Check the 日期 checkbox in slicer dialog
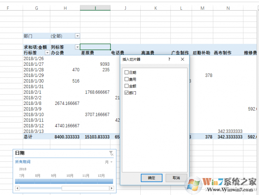The height and width of the screenshot is (195, 259). coord(127,72)
